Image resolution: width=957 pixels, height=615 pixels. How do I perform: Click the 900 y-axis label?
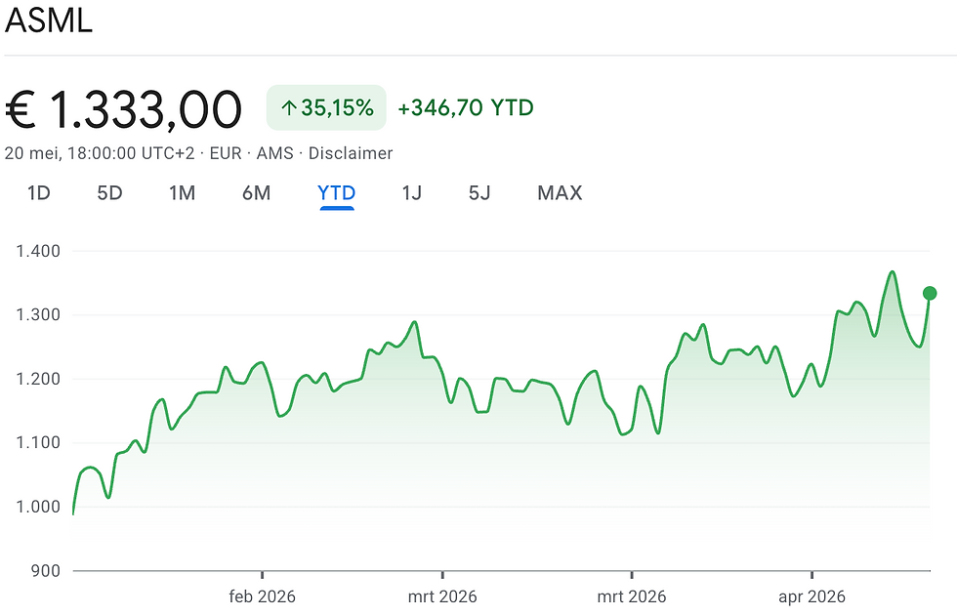pyautogui.click(x=46, y=571)
